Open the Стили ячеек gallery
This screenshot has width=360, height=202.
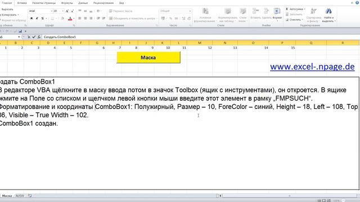tap(242, 15)
